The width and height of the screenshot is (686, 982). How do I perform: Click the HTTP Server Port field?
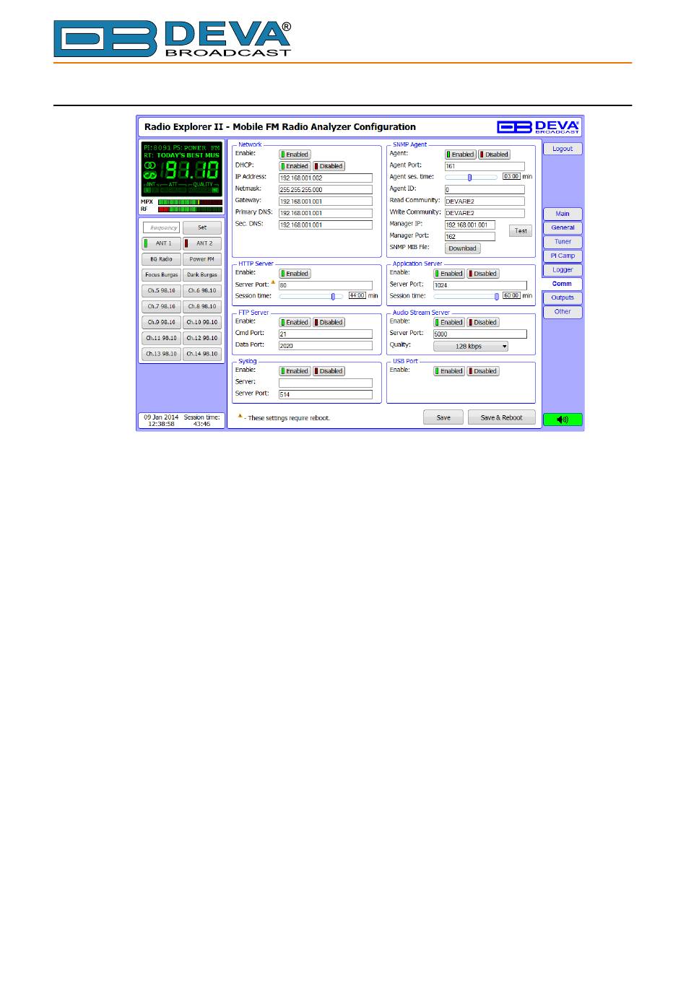coord(326,285)
